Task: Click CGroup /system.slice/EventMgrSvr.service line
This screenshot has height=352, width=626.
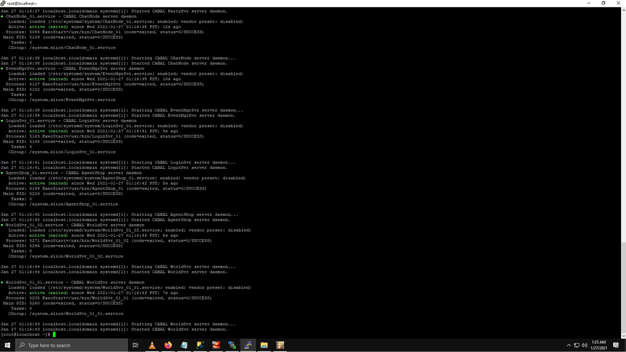Action: point(62,100)
